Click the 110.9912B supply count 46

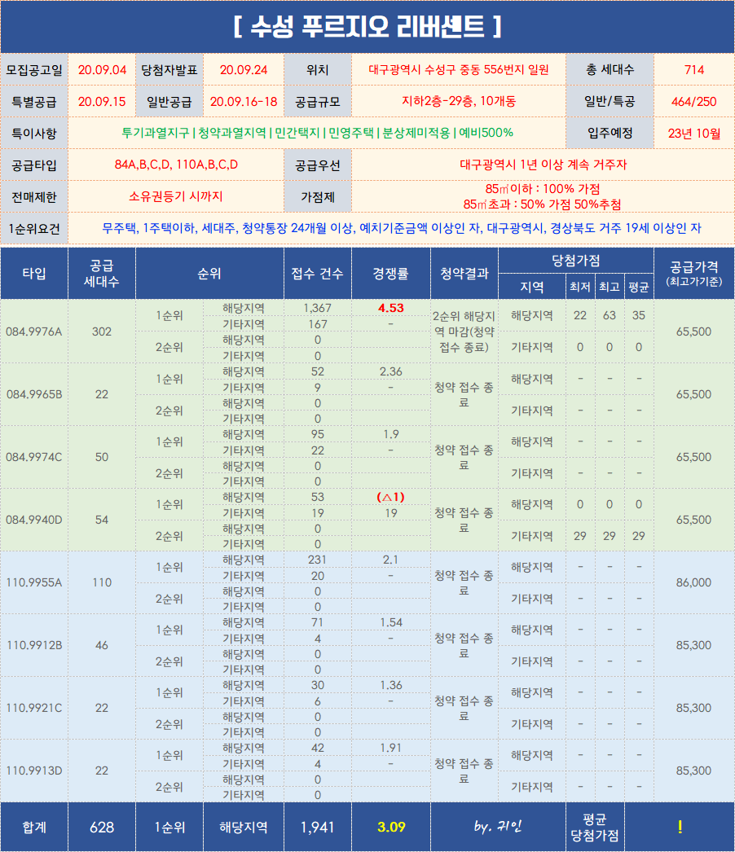coord(102,645)
